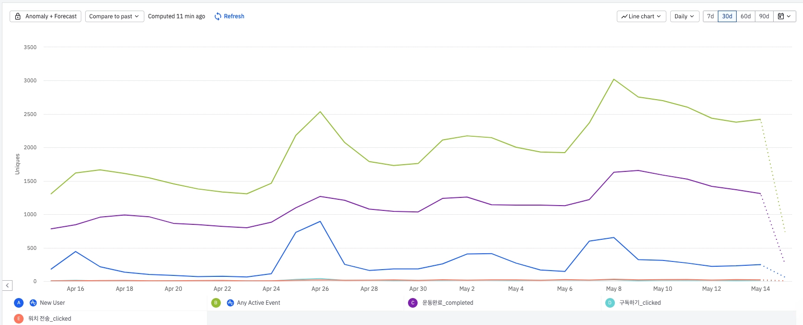The width and height of the screenshot is (803, 325).
Task: Click the green B series color badge
Action: tap(216, 303)
